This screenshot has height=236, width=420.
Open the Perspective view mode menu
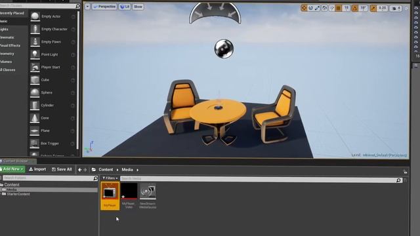(104, 7)
